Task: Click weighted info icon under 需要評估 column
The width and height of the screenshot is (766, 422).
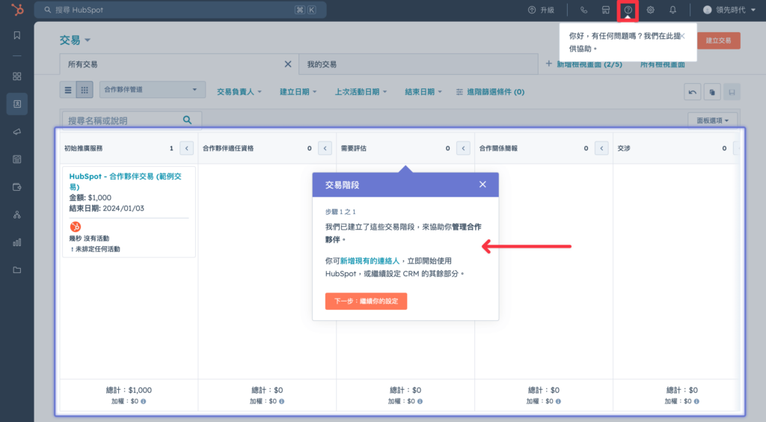Action: 420,402
